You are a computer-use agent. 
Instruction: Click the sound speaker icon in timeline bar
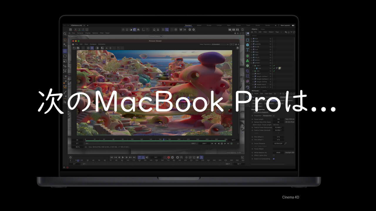(x=147, y=157)
